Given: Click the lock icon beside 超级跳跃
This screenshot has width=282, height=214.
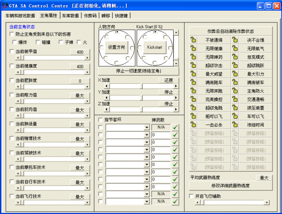Looking at the screenshot, I should tap(235, 65).
